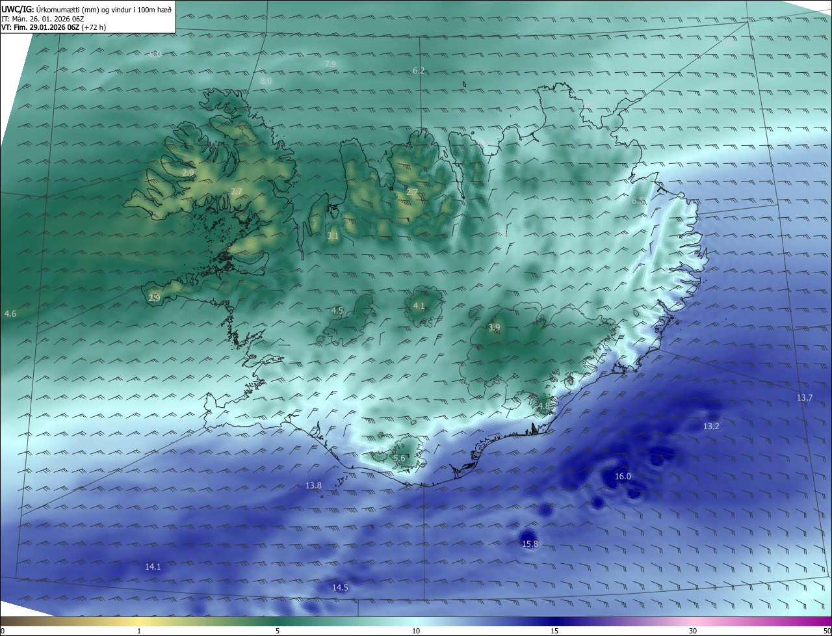Click the 15.8 value over the ocean
Screen dimensions: 832x636
530,544
